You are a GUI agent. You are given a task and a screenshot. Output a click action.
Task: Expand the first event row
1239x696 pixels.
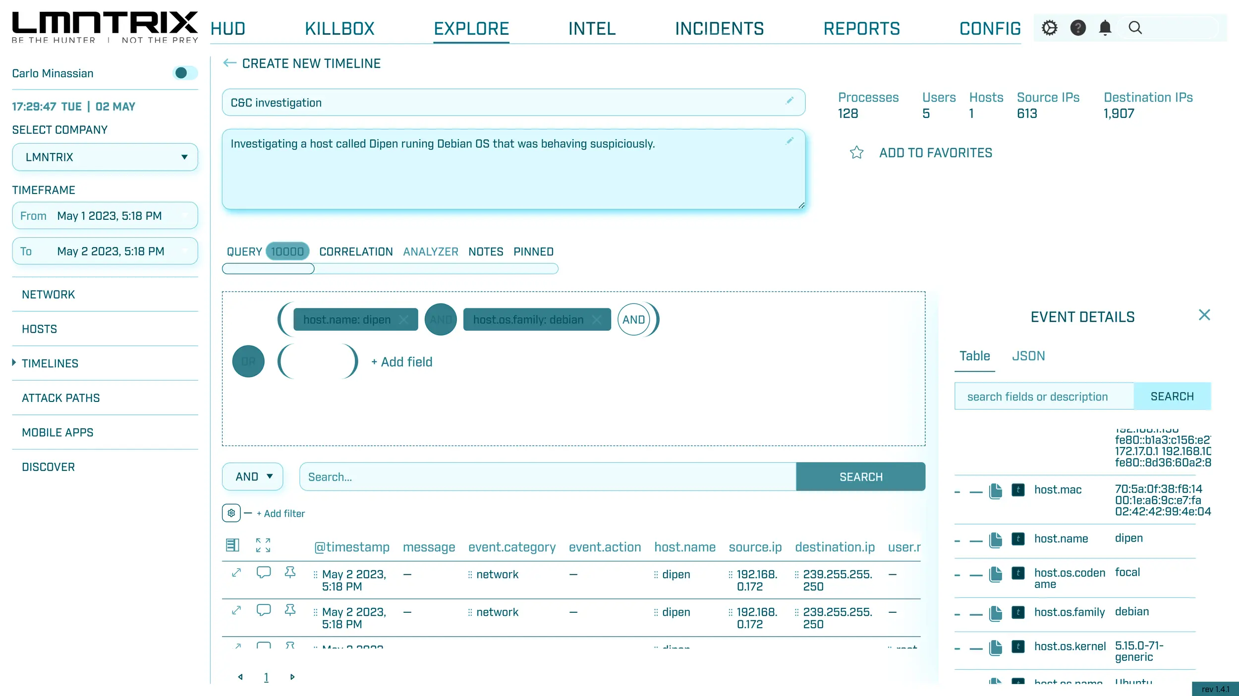point(236,573)
